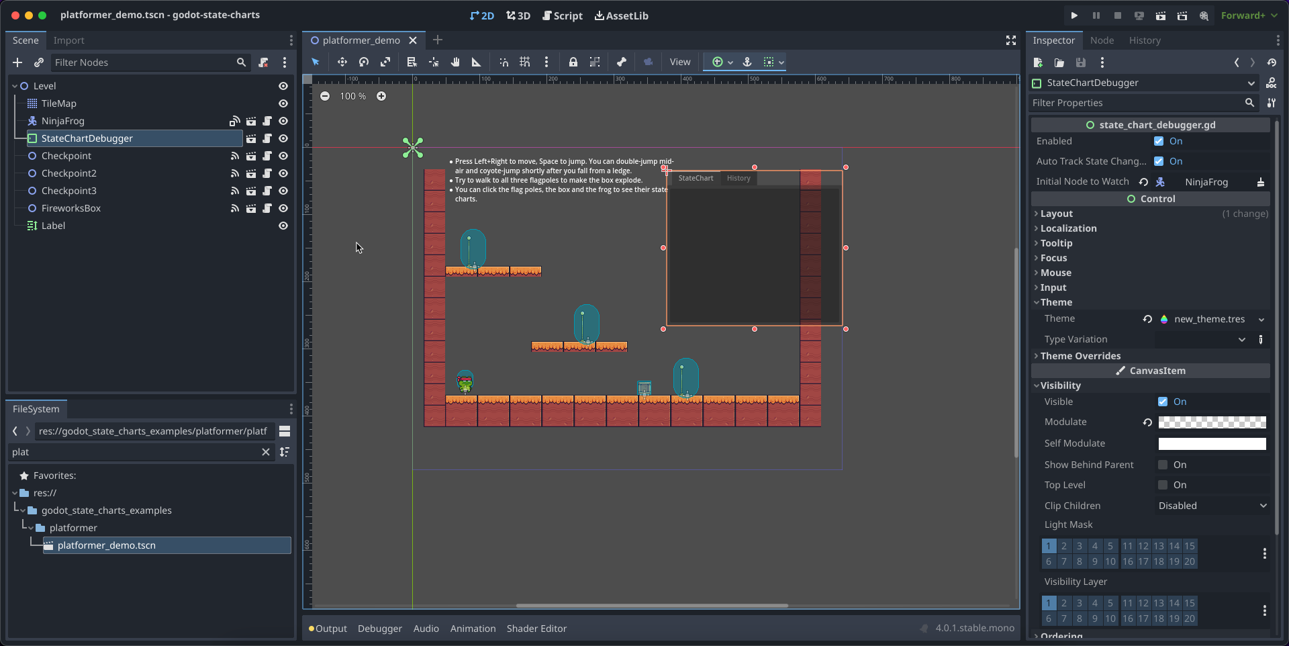Toggle the Visible checkbox
Viewport: 1289px width, 646px height.
point(1163,402)
